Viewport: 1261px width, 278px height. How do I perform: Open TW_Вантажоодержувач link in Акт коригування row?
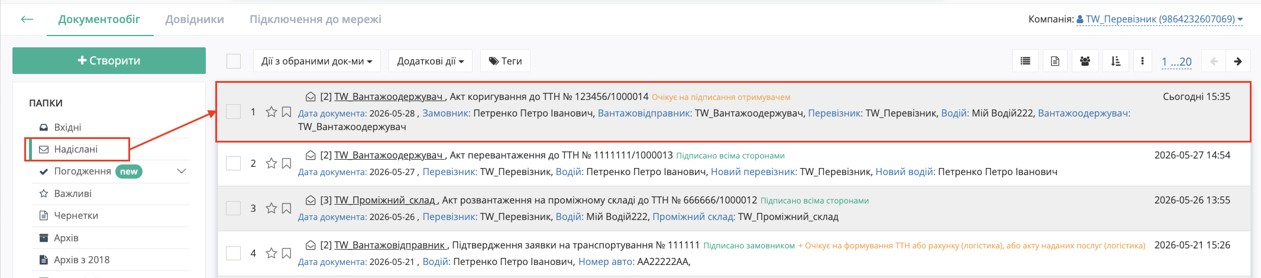[389, 96]
